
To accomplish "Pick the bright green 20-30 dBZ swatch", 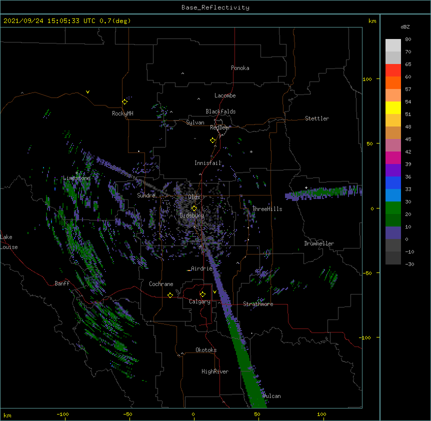I will [x=393, y=208].
